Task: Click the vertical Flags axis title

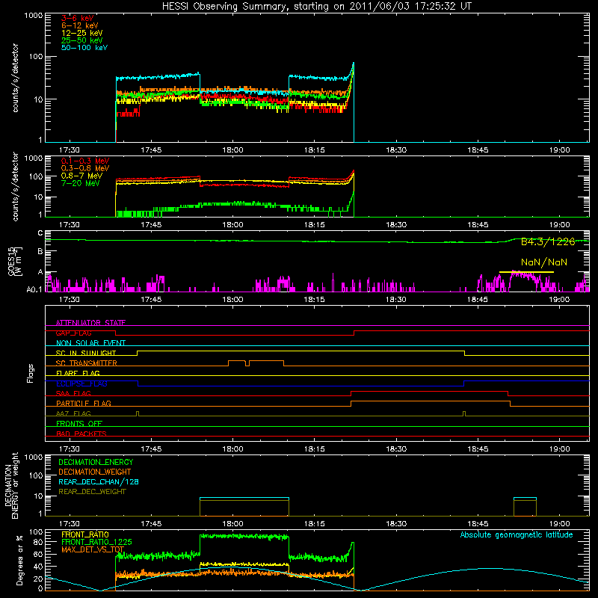Action: (30, 373)
